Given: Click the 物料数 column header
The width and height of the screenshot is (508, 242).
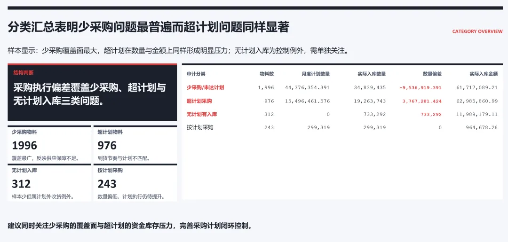Looking at the screenshot, I should pyautogui.click(x=267, y=74).
